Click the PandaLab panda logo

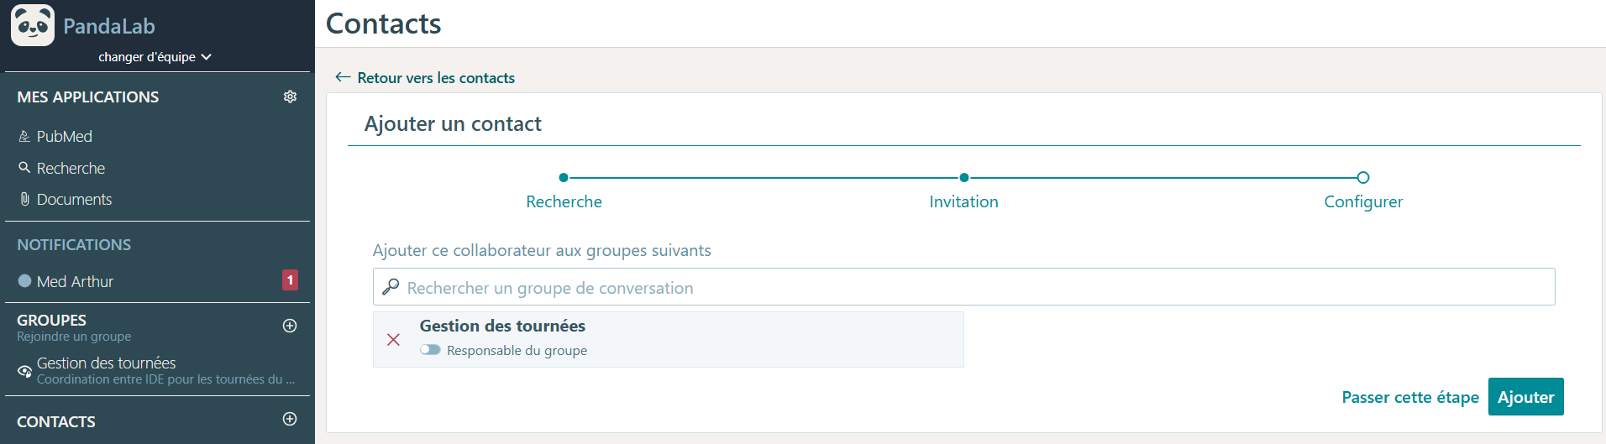[33, 25]
